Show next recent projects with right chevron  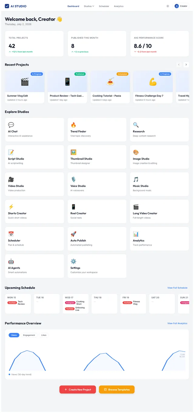pyautogui.click(x=186, y=64)
